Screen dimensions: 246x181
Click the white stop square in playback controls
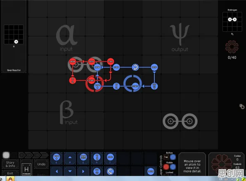pyautogui.click(x=6, y=155)
